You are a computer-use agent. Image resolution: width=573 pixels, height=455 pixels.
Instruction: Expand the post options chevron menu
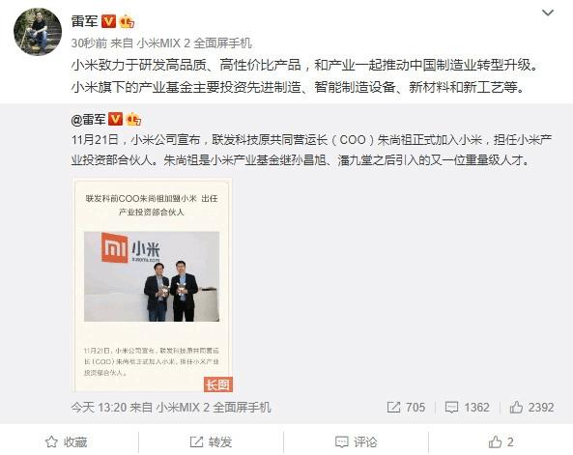point(548,14)
